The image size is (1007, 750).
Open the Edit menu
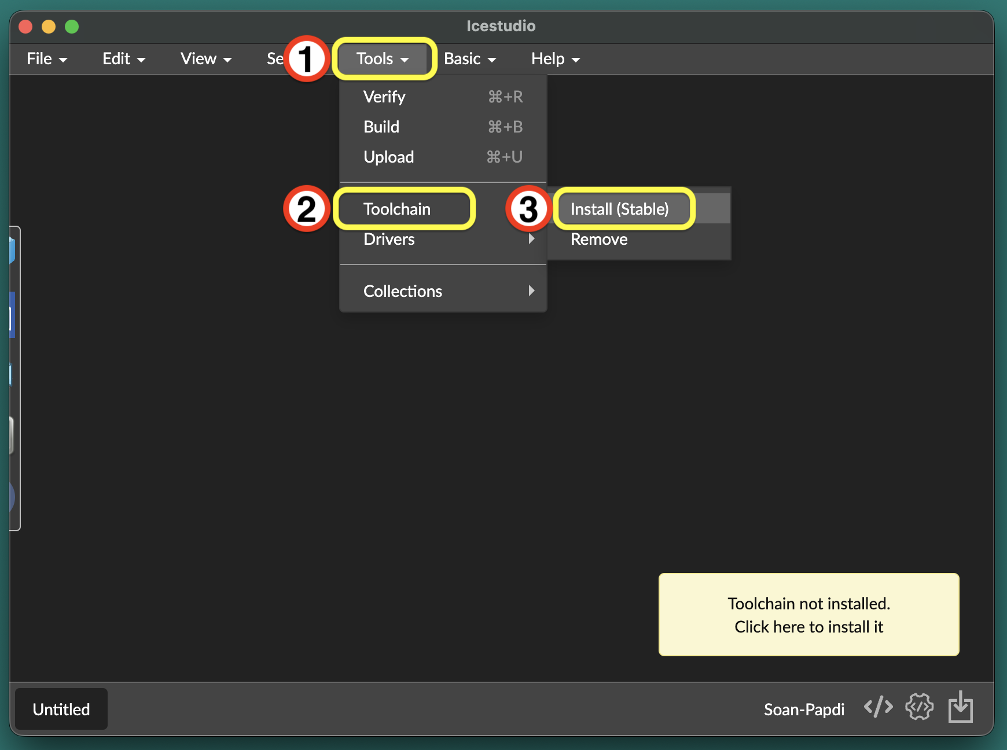tap(124, 59)
